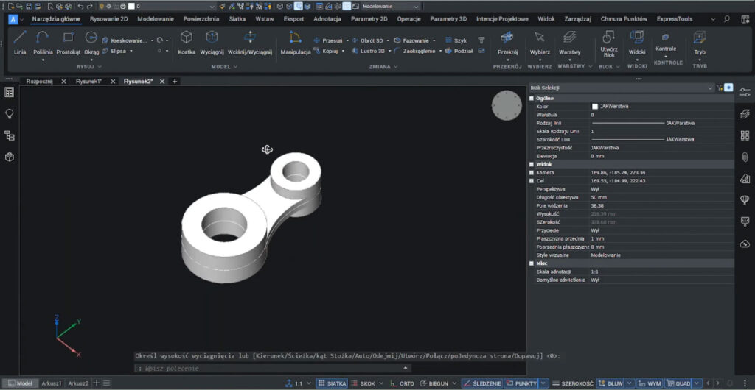This screenshot has height=390, width=755.
Task: Toggle SKOK snap in status bar
Action: 363,383
